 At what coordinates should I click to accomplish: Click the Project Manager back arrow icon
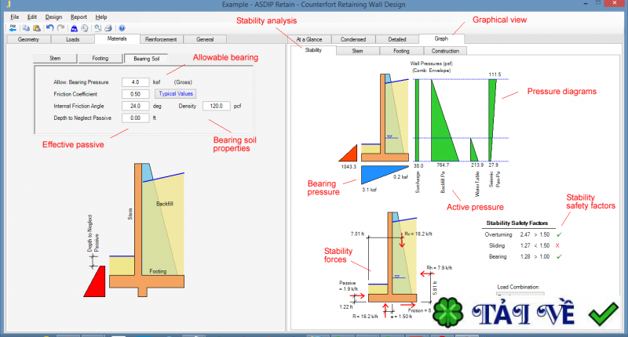point(13,28)
